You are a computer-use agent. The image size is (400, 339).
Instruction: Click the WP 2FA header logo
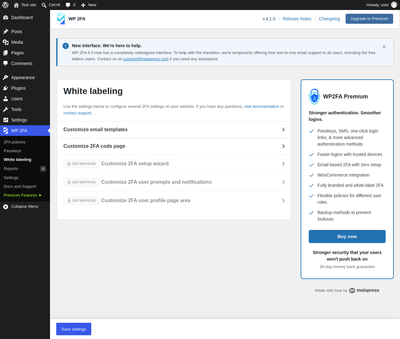[x=61, y=19]
